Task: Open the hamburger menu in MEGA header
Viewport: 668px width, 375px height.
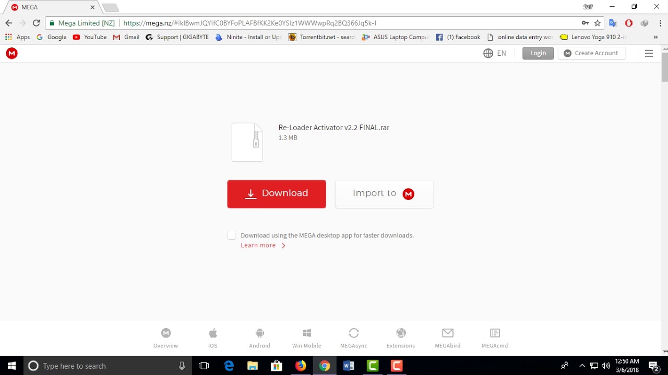Action: pos(649,53)
